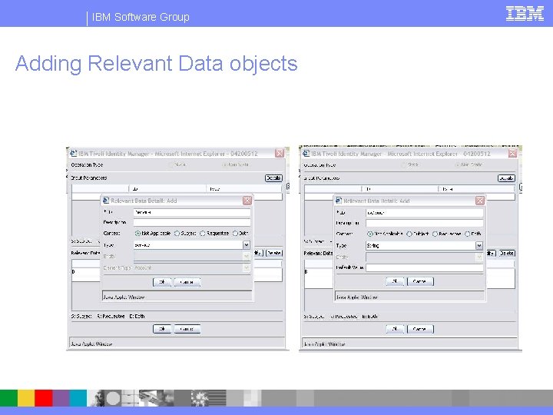Click 'Relevant Data Detail: Add' title in left screenshot
Screen dimensions: 553x415
[144, 201]
